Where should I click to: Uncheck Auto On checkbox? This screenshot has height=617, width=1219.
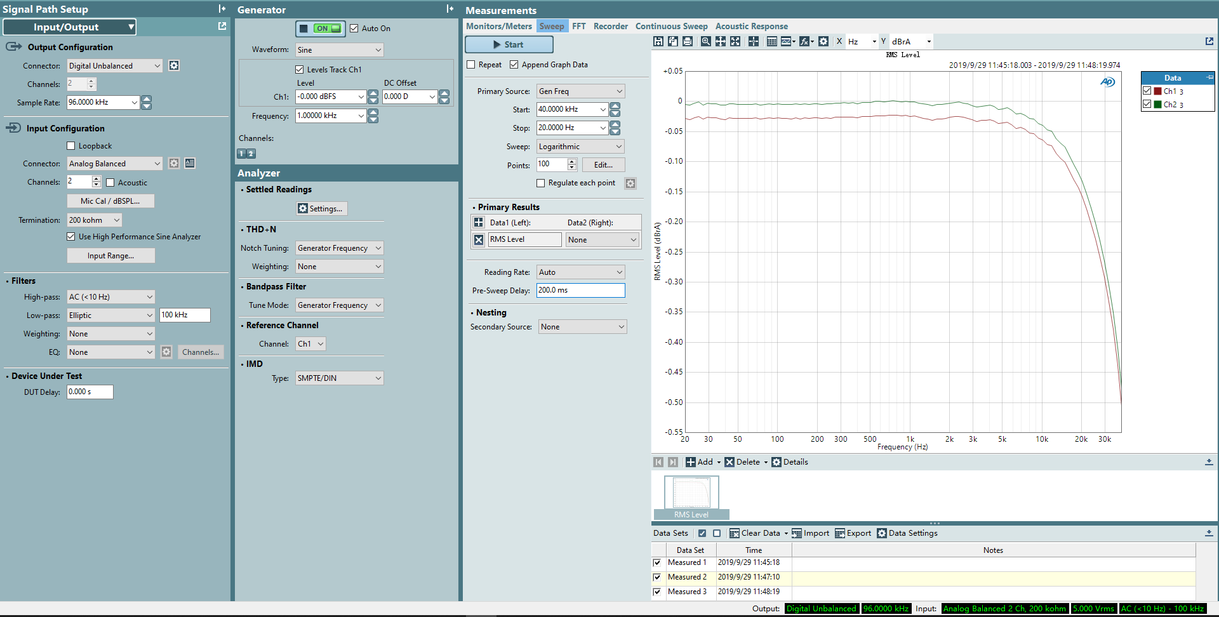[x=354, y=29]
